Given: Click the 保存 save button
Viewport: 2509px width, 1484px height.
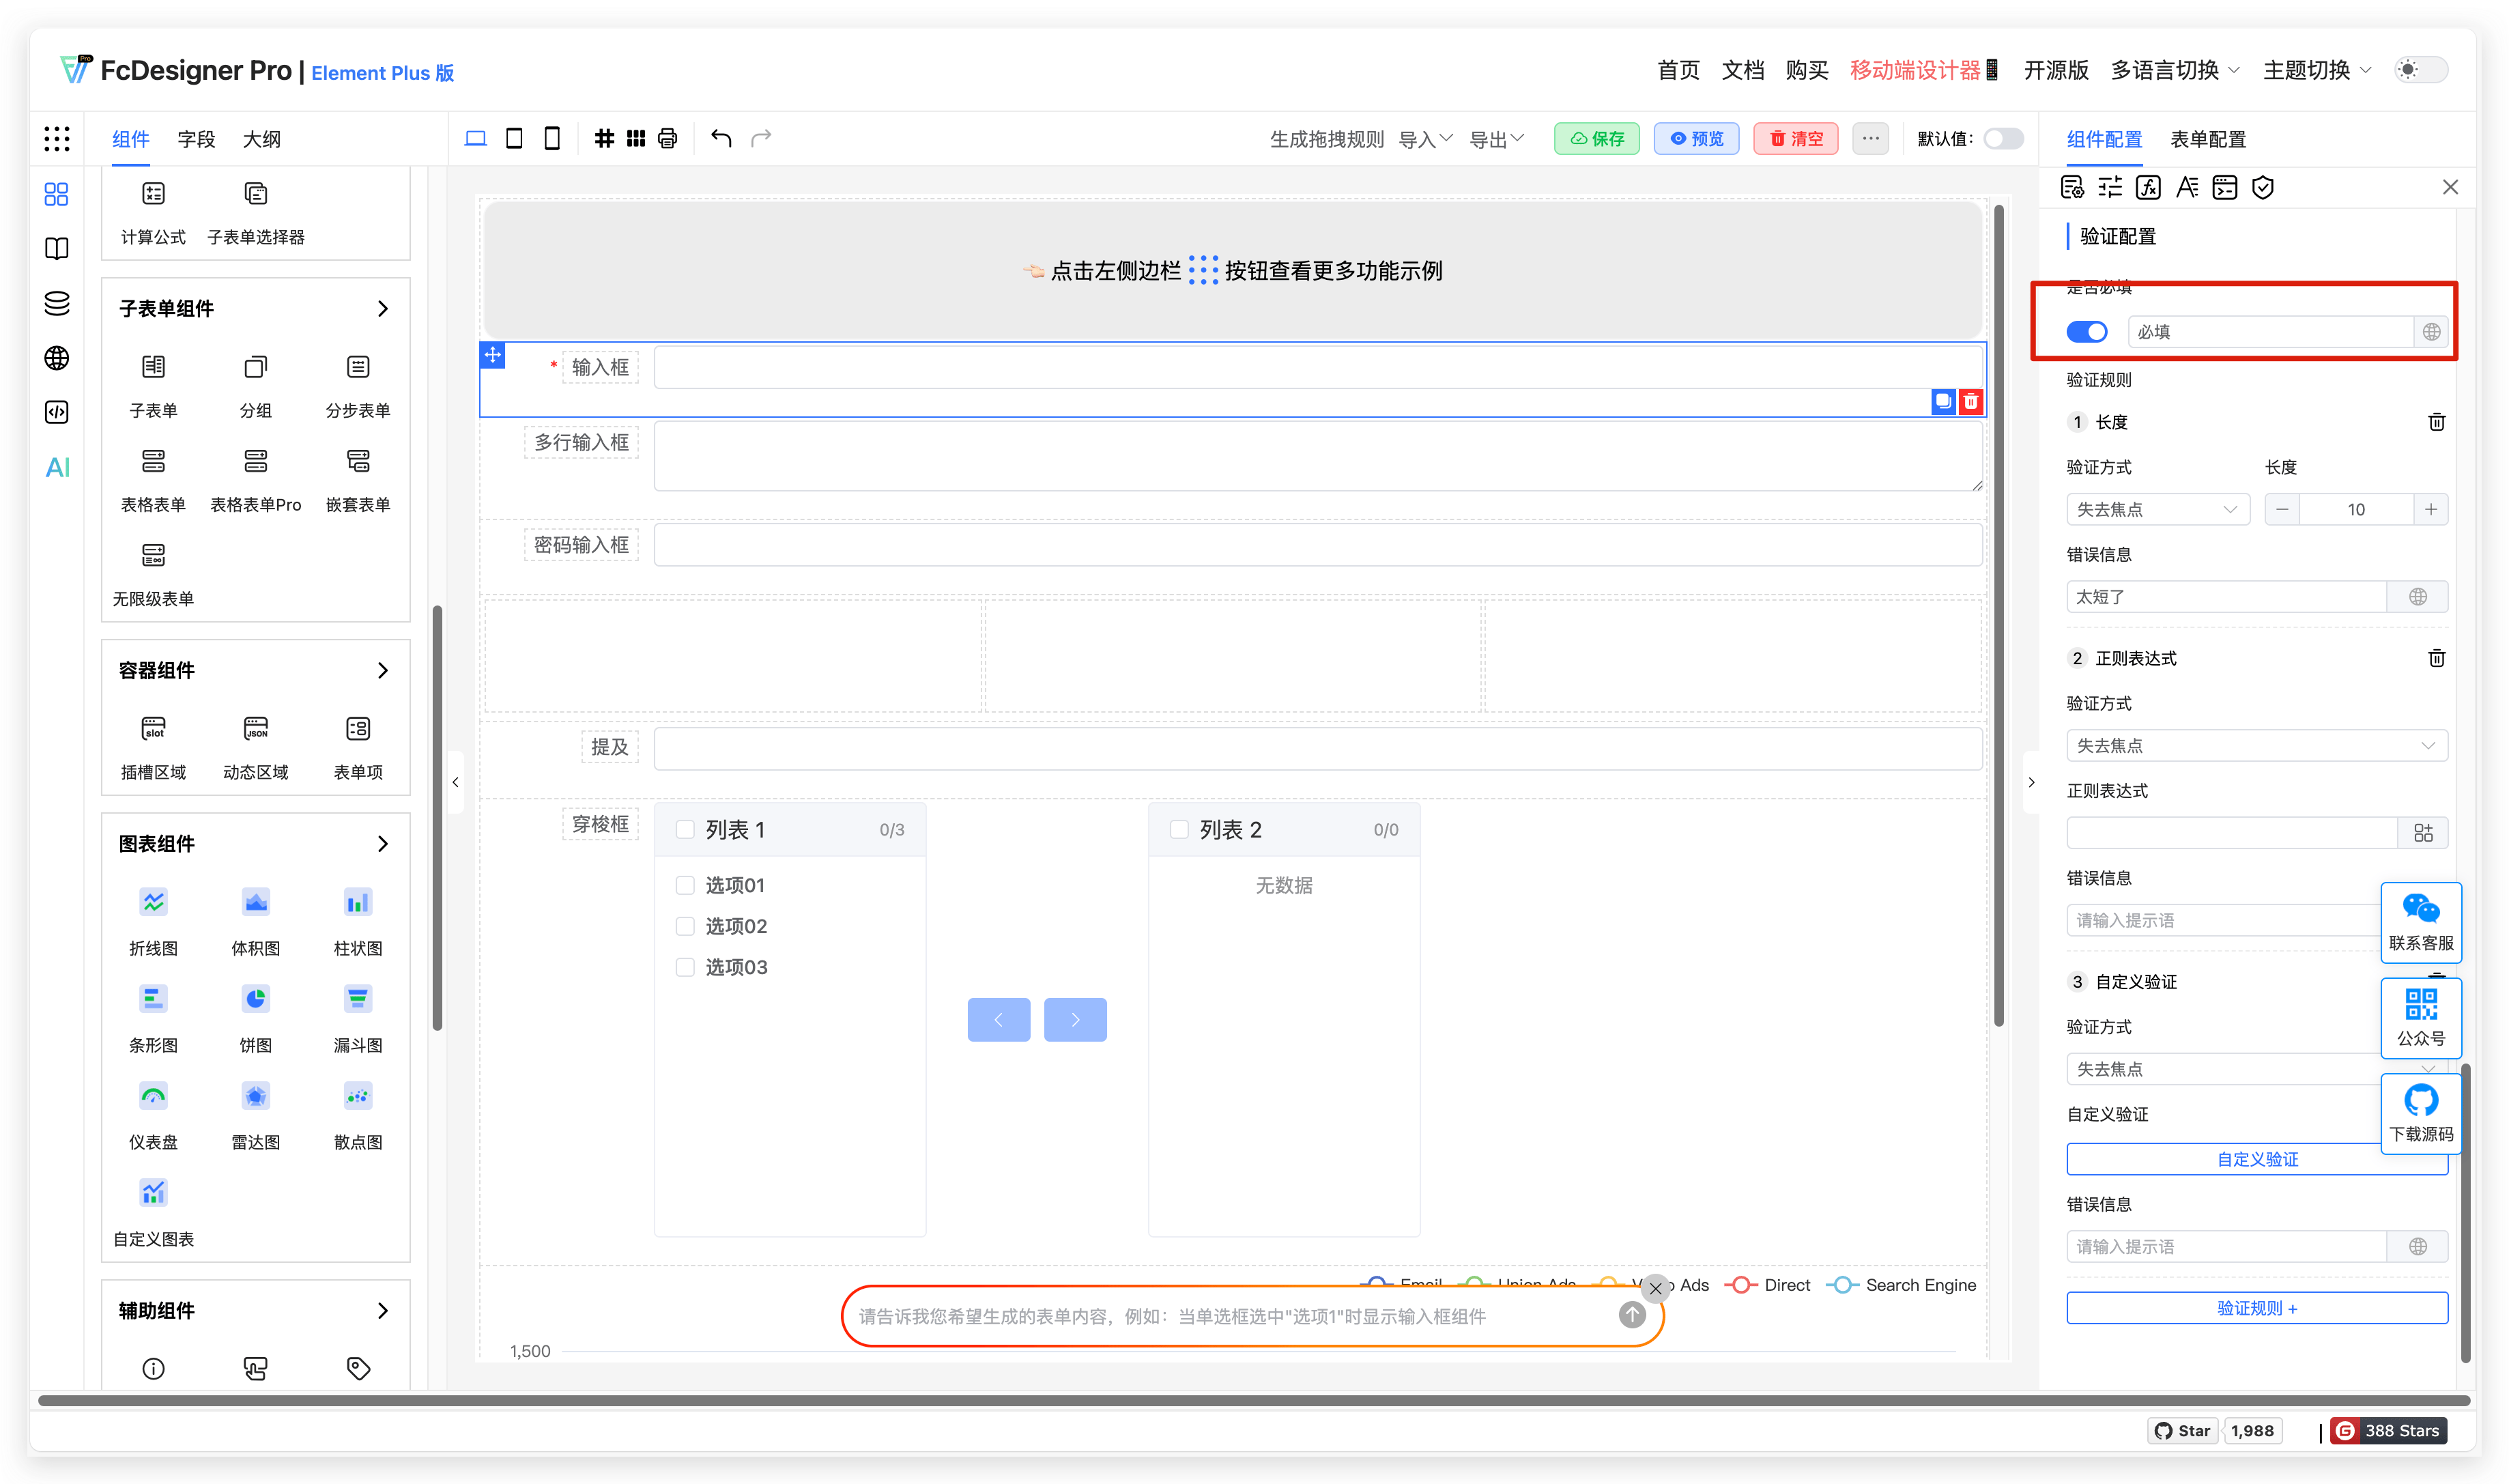Looking at the screenshot, I should (1596, 138).
